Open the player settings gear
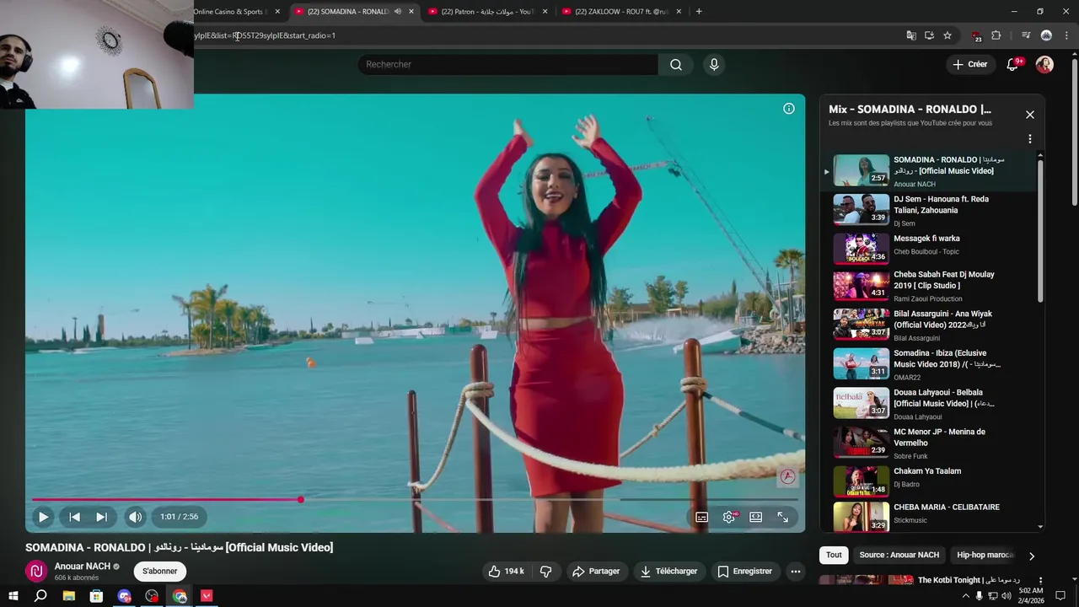Viewport: 1079px width, 607px height. [x=729, y=517]
